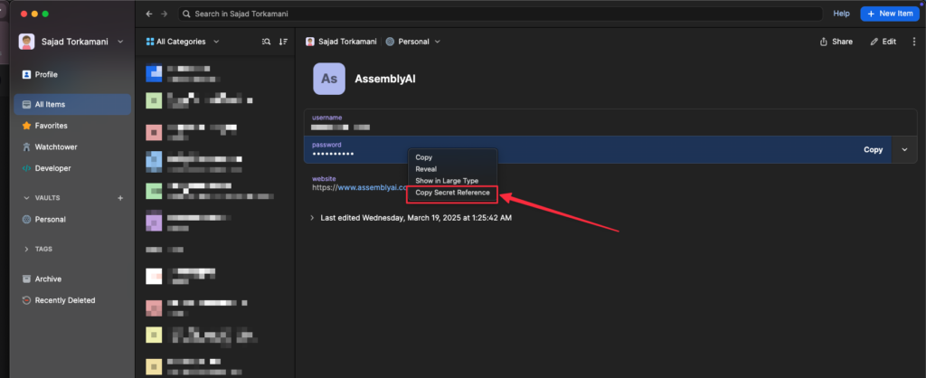Screen dimensions: 926x378
Task: Open the sort order icon
Action: tap(283, 42)
